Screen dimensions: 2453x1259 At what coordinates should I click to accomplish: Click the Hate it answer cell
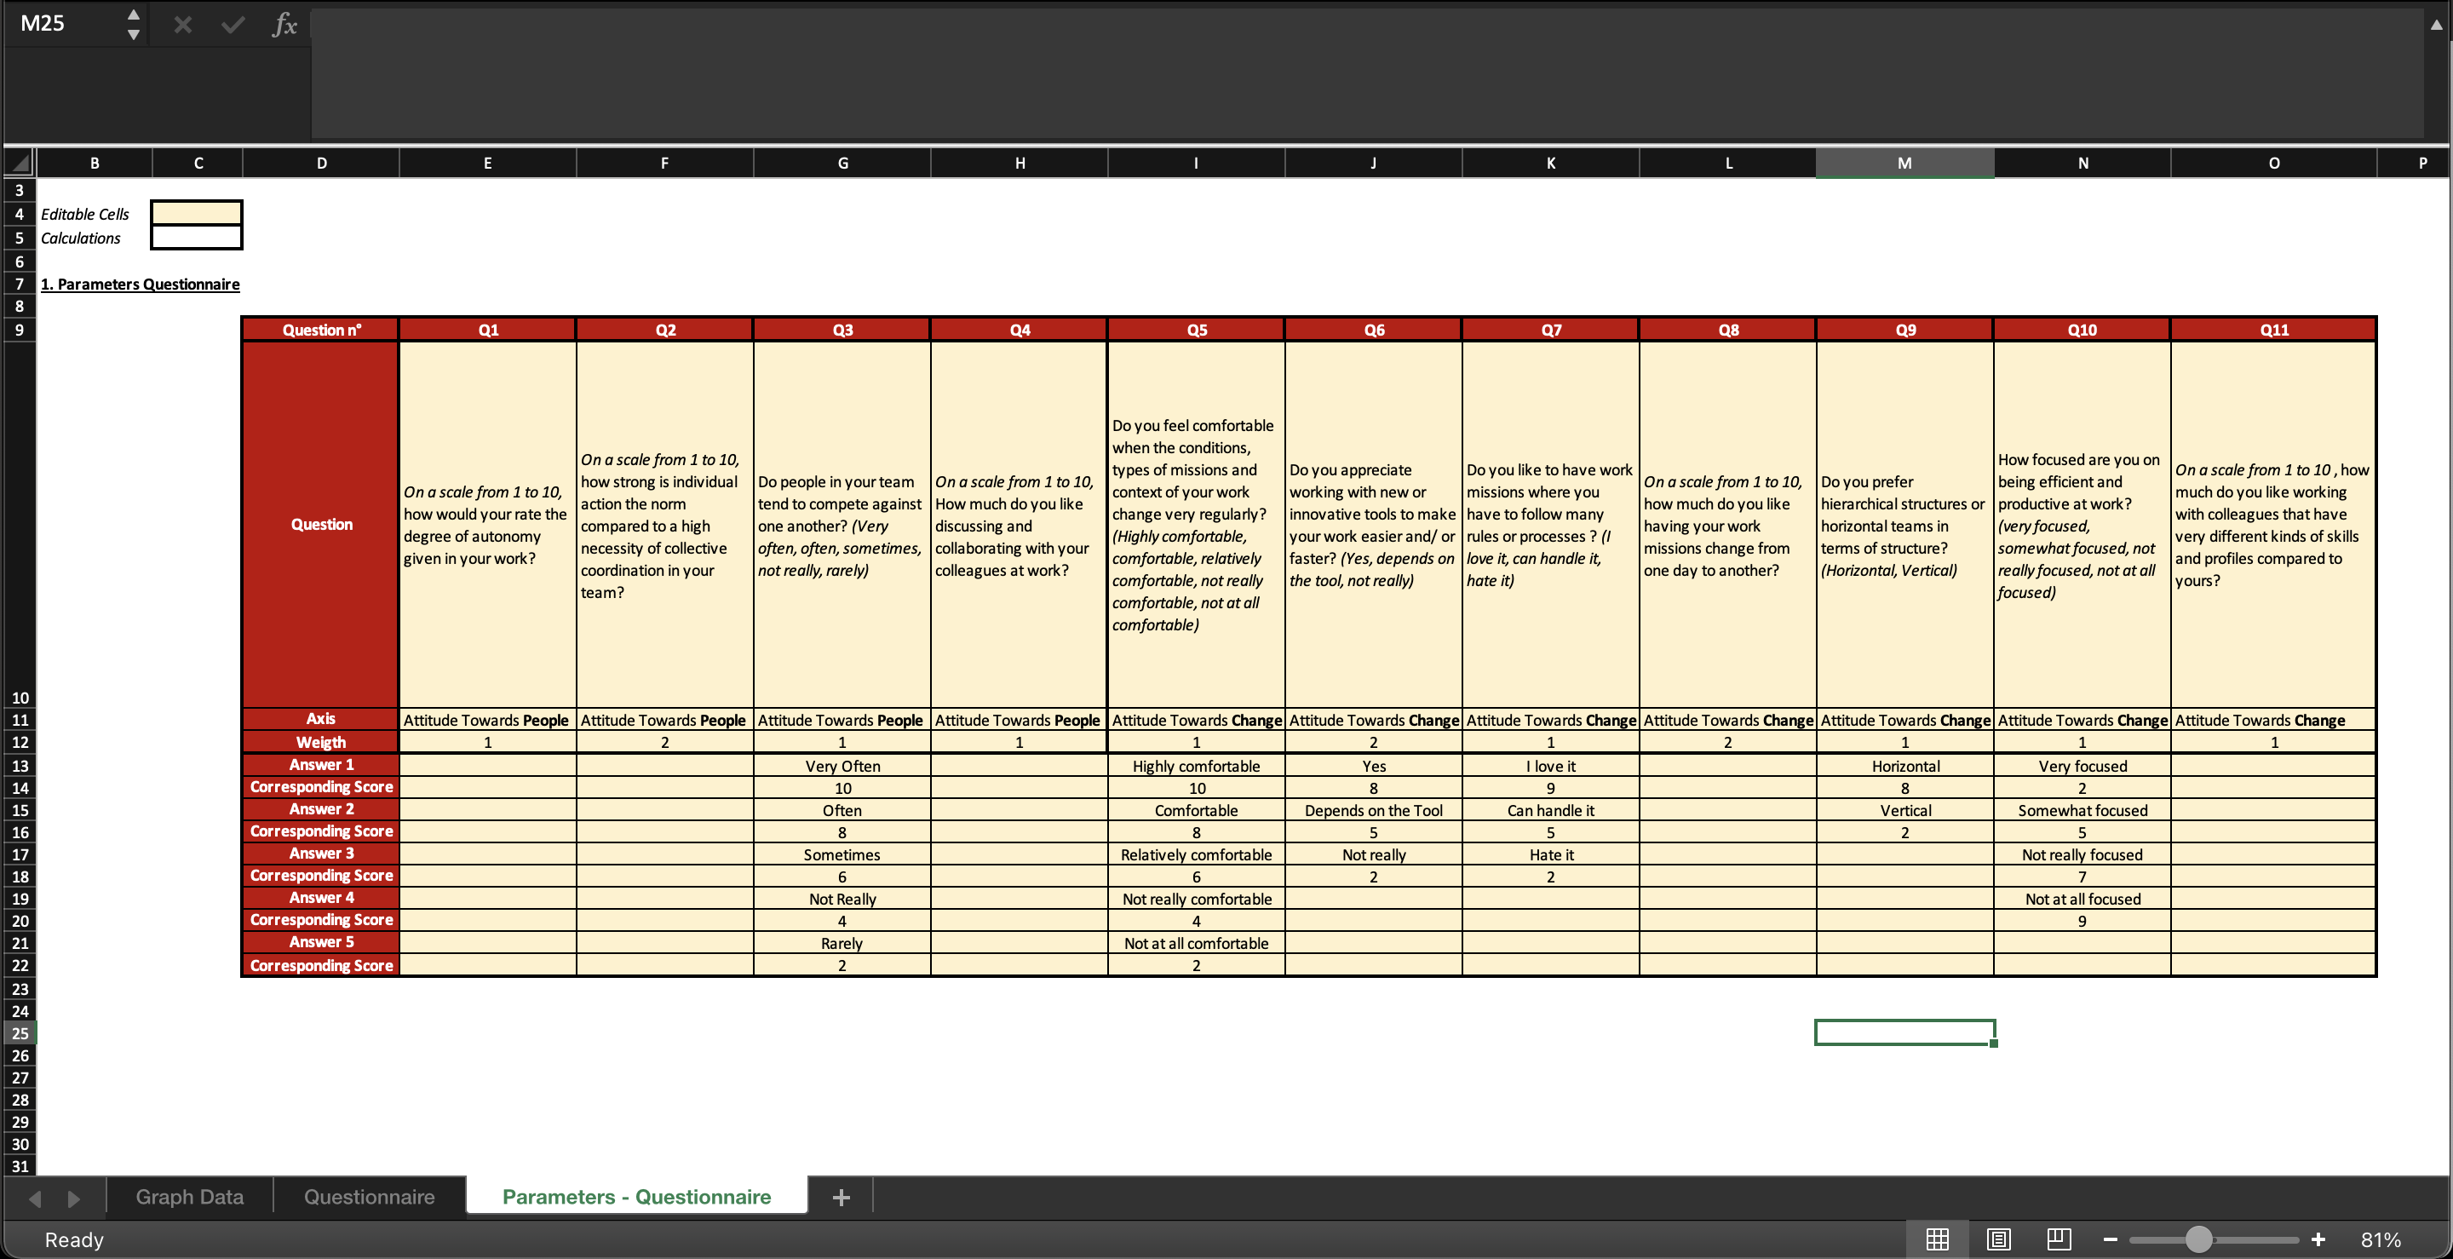1550,854
